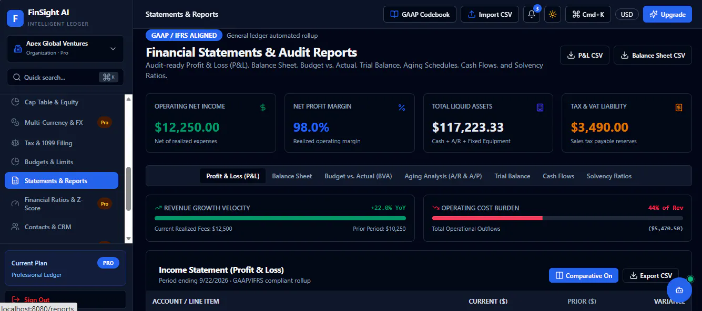Click the Import CSV button
Image resolution: width=702 pixels, height=311 pixels.
coord(490,14)
